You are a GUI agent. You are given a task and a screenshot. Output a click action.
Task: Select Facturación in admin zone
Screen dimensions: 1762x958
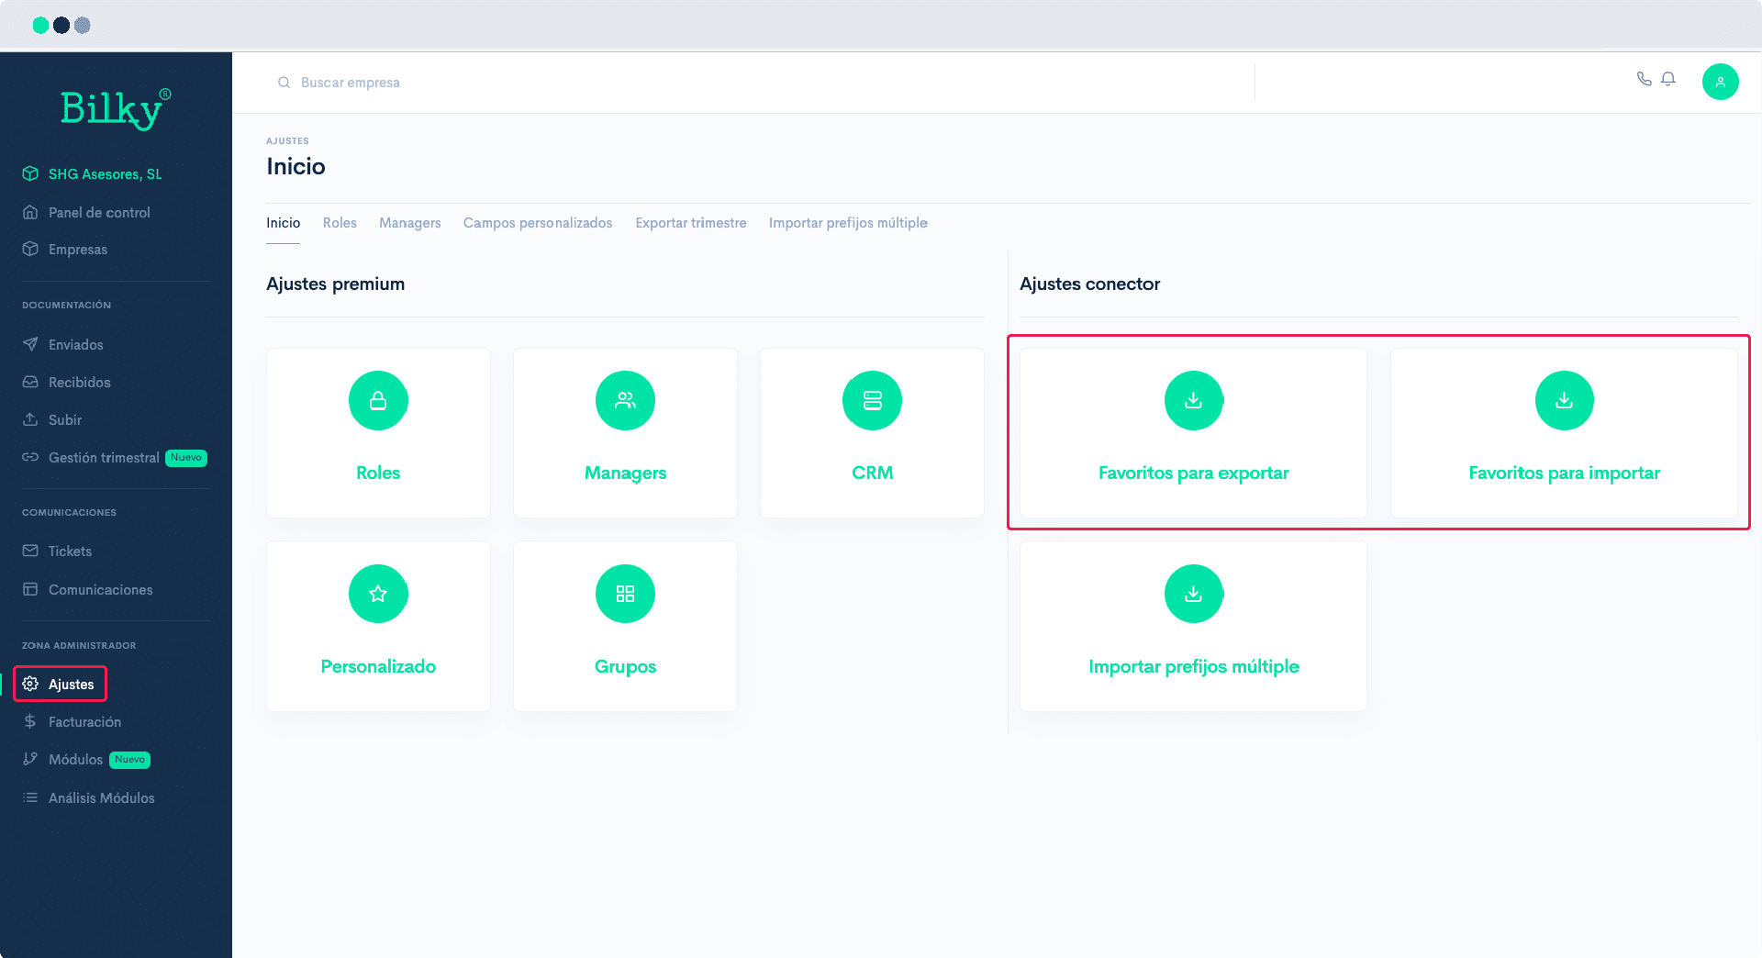click(84, 721)
